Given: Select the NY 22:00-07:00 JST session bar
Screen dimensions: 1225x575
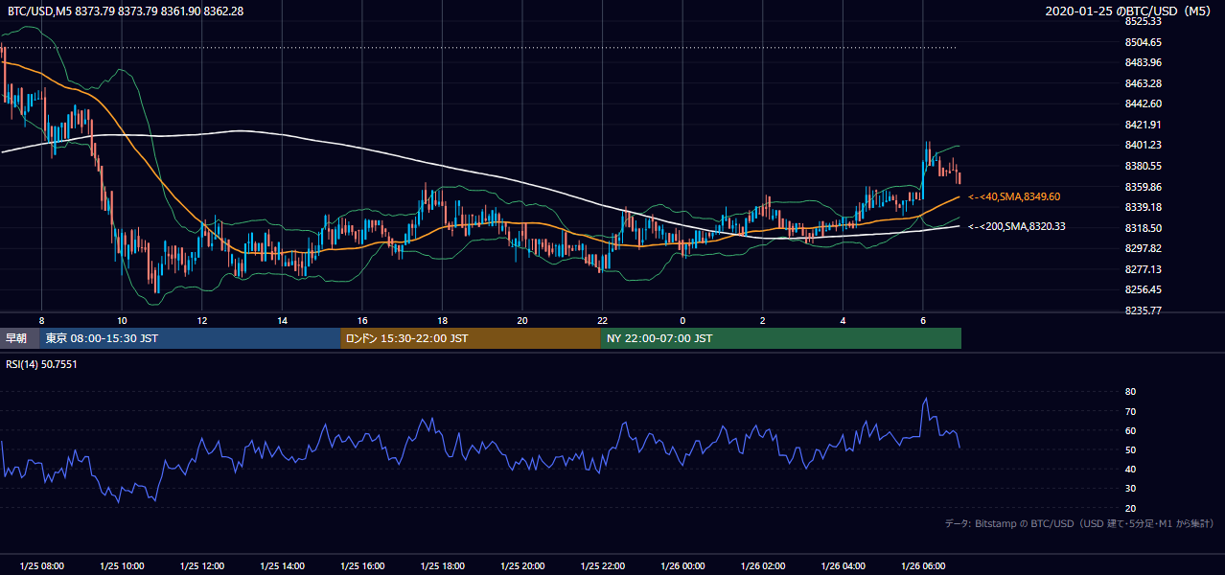Looking at the screenshot, I should (780, 338).
